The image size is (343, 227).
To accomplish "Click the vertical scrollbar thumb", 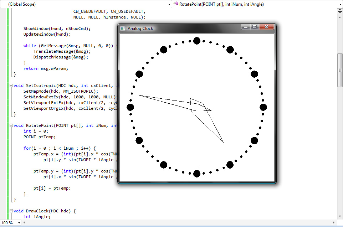I will 340,70.
